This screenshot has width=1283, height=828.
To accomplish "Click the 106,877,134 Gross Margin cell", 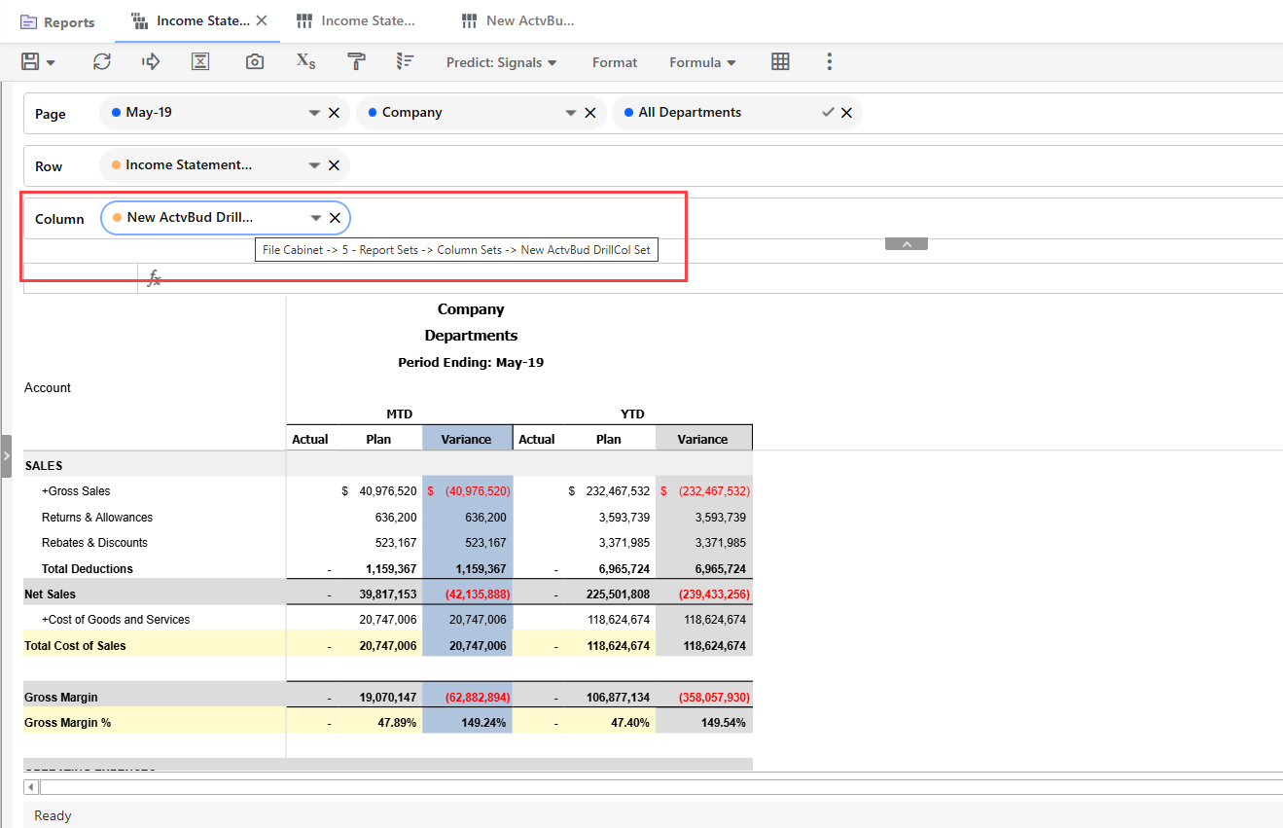I will [x=616, y=698].
